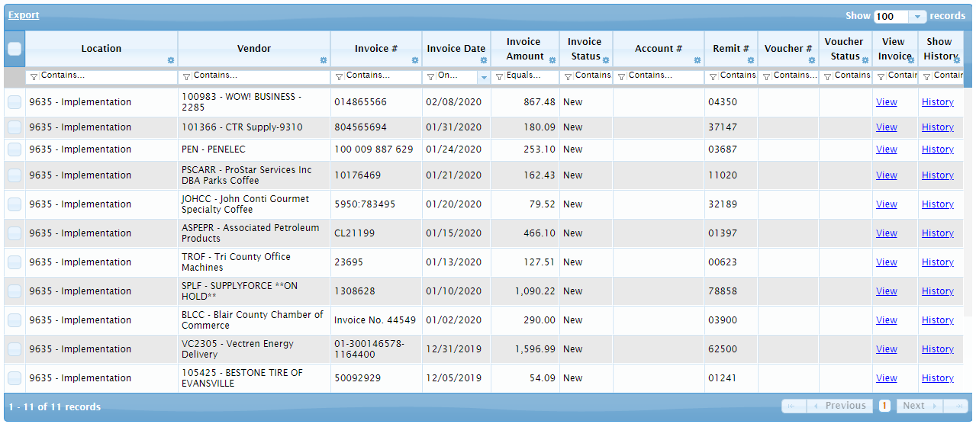Image resolution: width=976 pixels, height=424 pixels.
Task: Click the filter funnel icon under Vendor
Action: coord(187,76)
